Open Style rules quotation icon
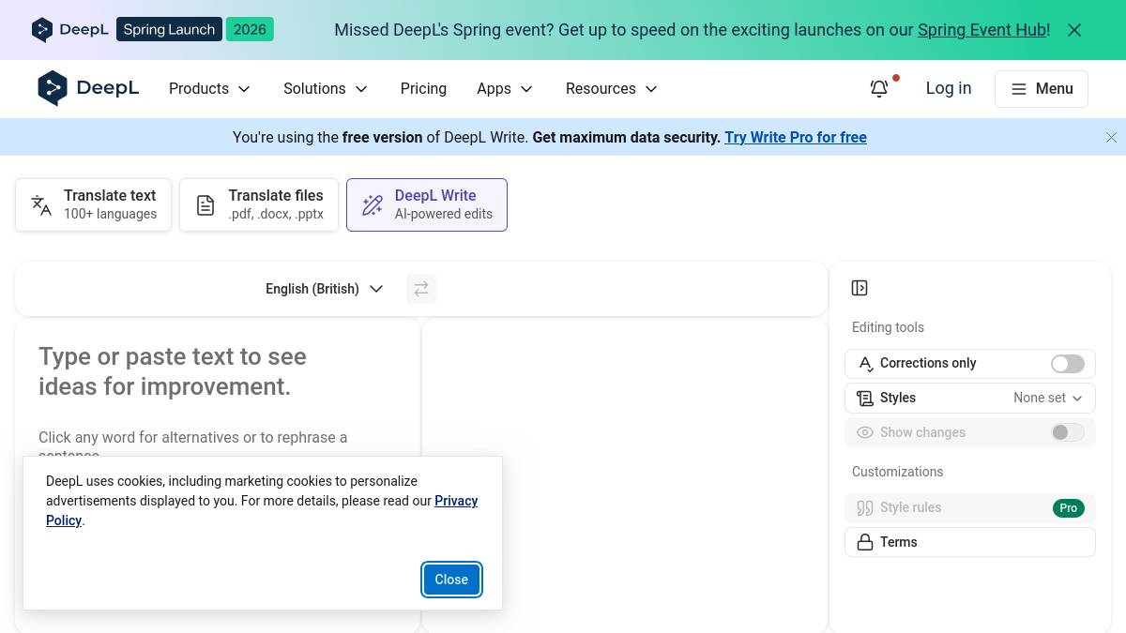 point(864,507)
